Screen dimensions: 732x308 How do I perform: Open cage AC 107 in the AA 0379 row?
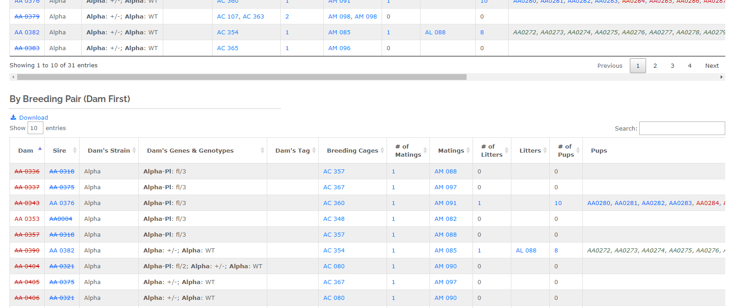tap(227, 16)
